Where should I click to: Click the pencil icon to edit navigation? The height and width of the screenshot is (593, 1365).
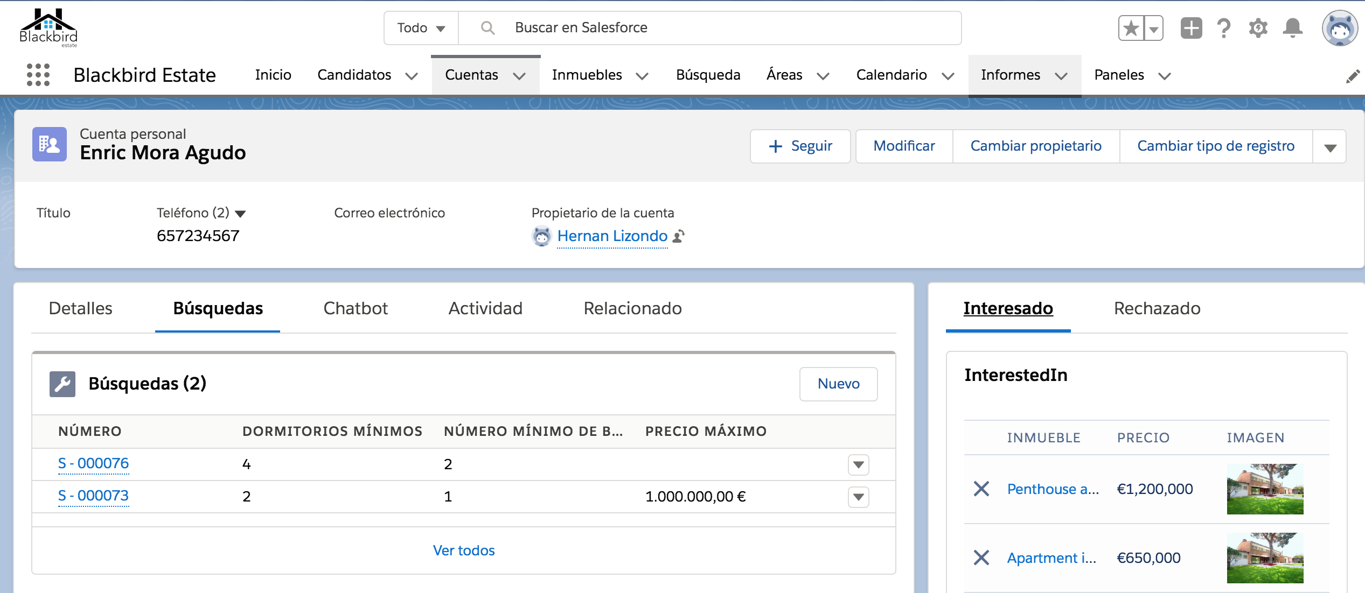click(1353, 76)
